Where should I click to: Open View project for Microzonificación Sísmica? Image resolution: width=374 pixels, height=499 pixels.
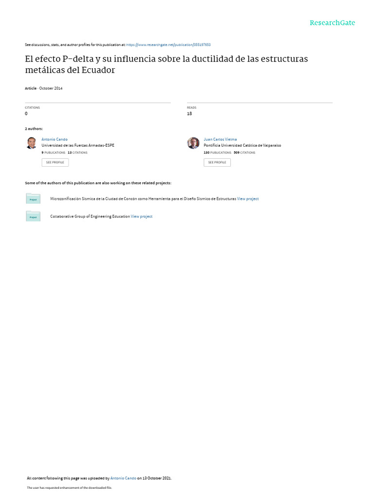pyautogui.click(x=248, y=199)
